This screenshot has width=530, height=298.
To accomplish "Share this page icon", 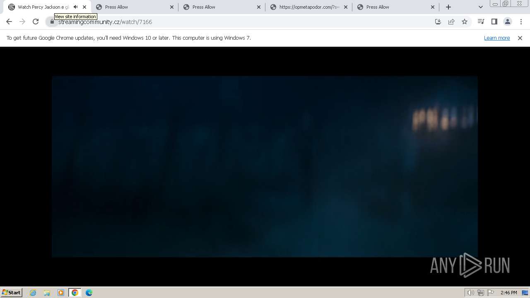I will point(451,22).
